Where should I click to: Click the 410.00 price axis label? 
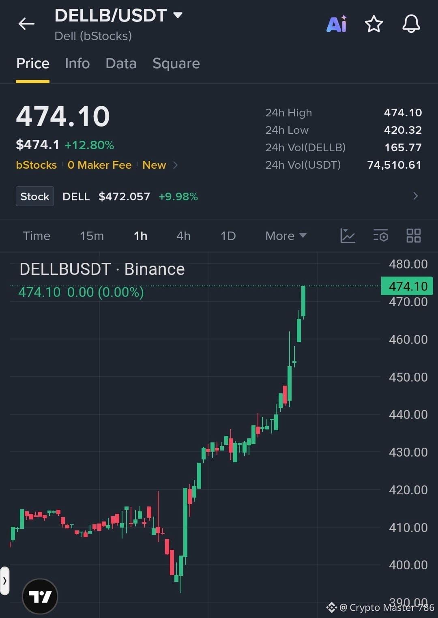coord(408,528)
